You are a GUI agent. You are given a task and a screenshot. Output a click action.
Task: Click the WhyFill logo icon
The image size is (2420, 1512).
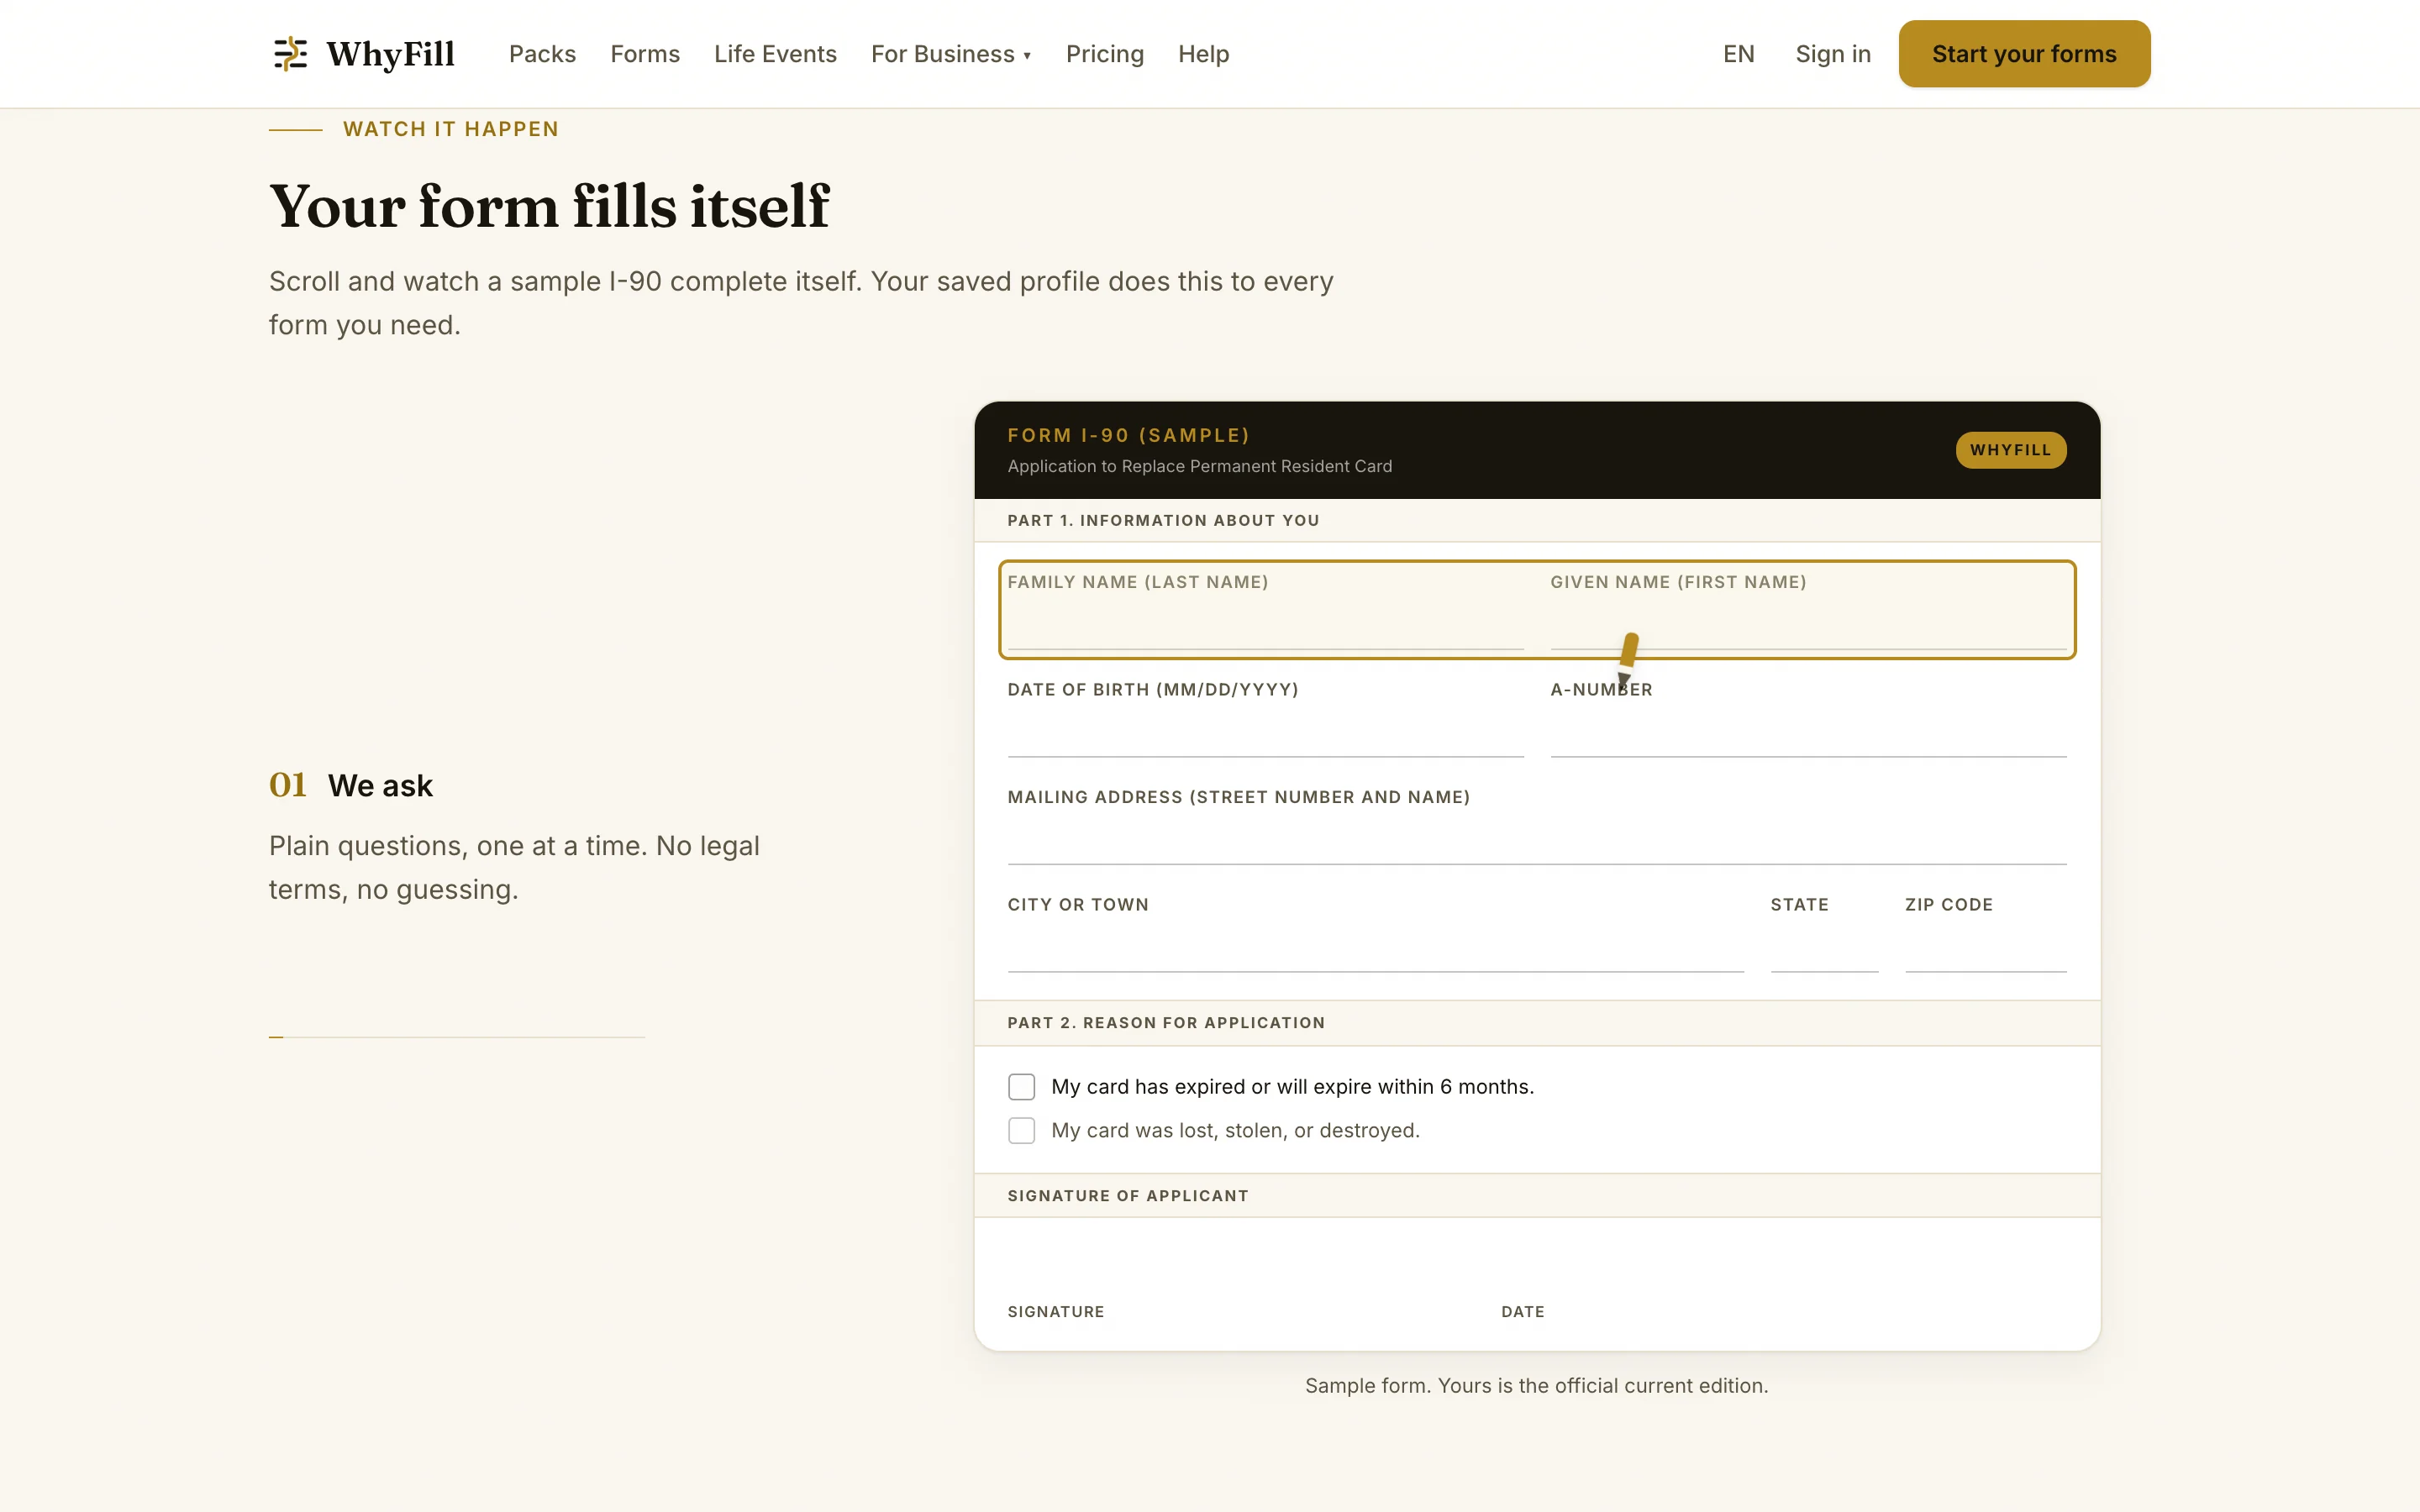290,54
